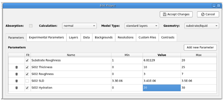Enable Fit checkbox for SiO2 SLD
Screen dimensions: 224x101
tap(27, 81)
